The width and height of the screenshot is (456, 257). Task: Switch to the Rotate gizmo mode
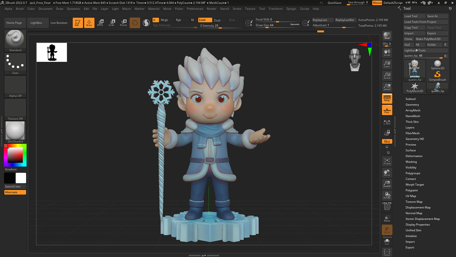point(123,23)
